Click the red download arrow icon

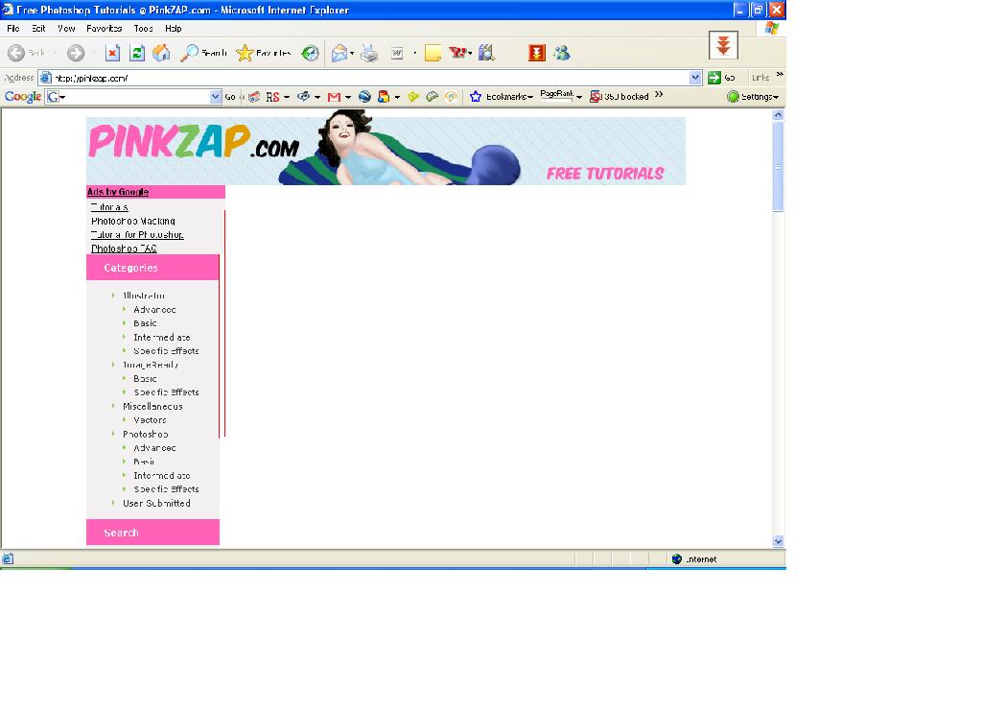pos(537,54)
